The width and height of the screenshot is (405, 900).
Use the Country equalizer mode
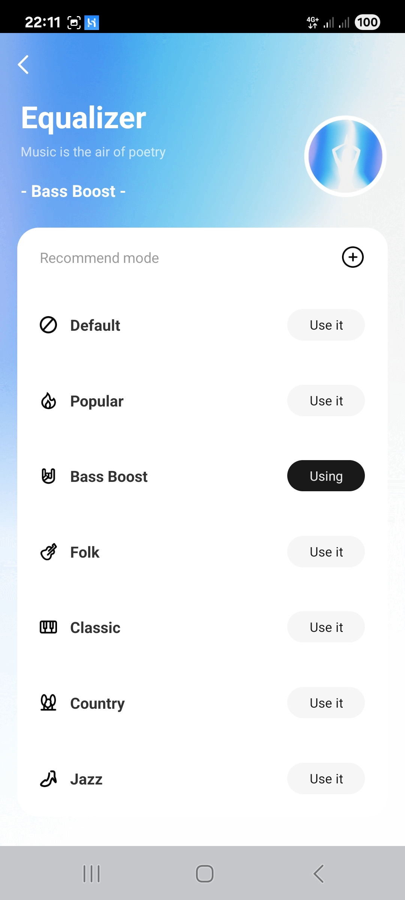pos(326,703)
